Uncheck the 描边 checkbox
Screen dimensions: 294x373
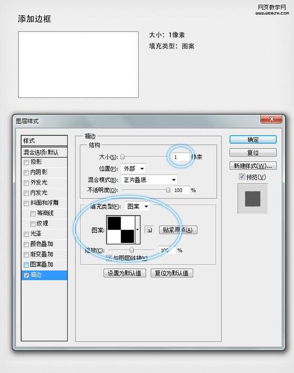click(x=26, y=275)
